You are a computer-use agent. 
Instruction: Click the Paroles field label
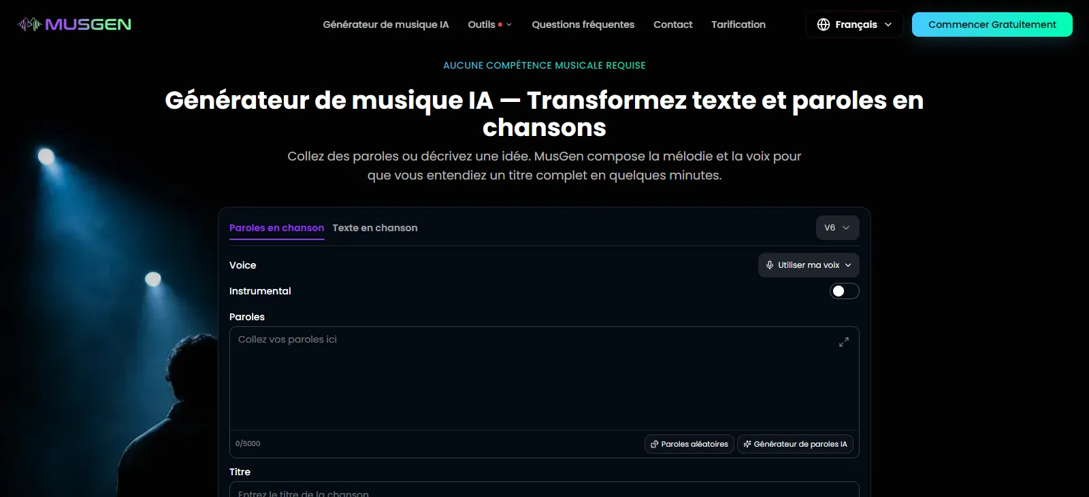coord(247,317)
